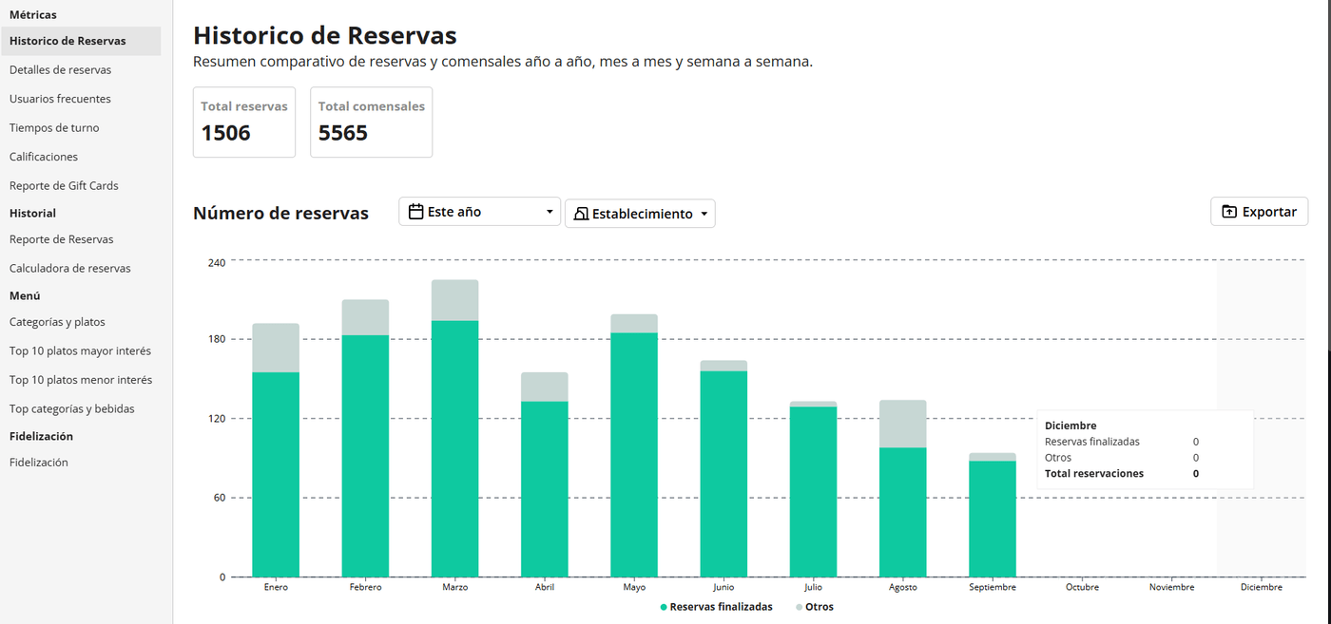The width and height of the screenshot is (1331, 624).
Task: Click the Total comensales 5565 card
Action: click(x=372, y=123)
